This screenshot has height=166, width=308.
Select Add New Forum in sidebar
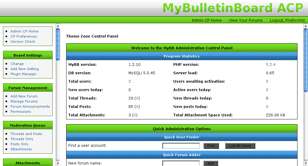click(24, 96)
